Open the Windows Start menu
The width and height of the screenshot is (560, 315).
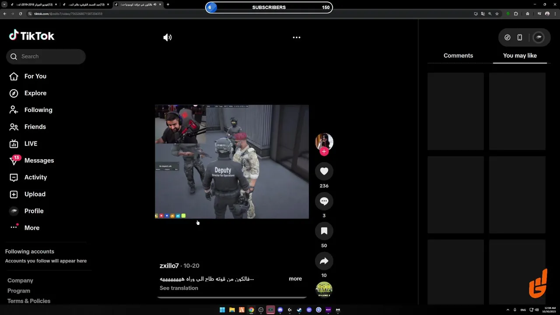click(x=222, y=310)
